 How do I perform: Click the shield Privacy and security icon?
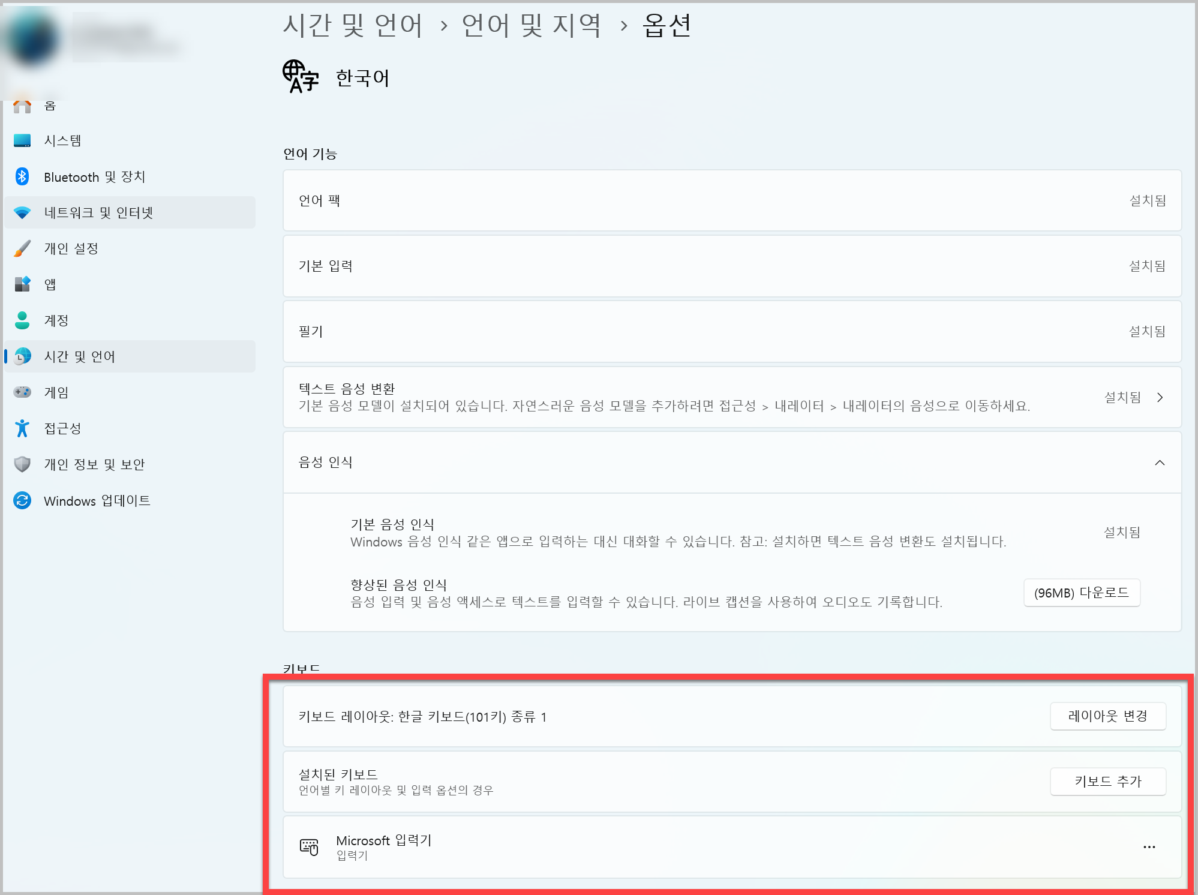[x=22, y=464]
